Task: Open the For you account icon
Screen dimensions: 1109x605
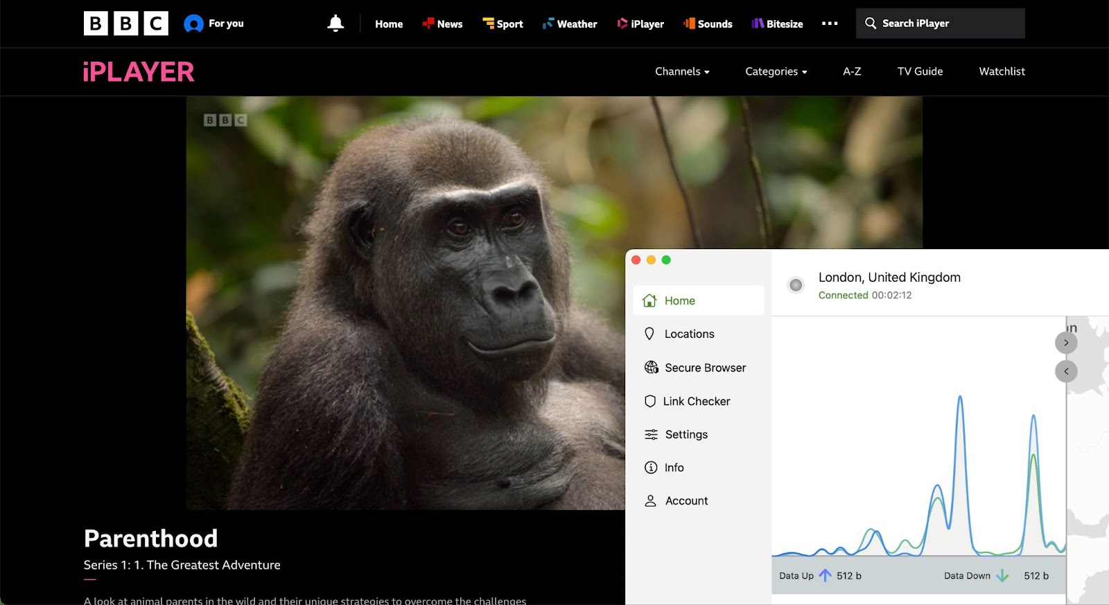Action: coord(193,24)
